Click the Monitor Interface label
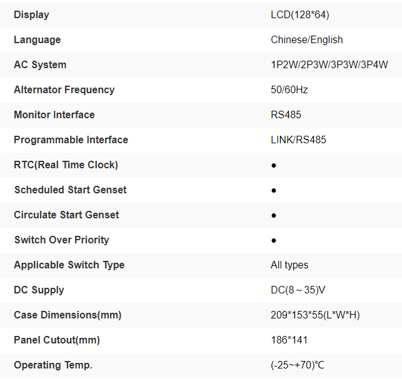402x381 pixels. coord(54,114)
